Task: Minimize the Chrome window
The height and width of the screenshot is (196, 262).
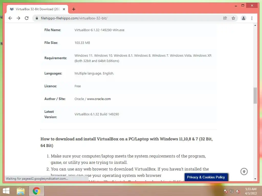Action: 236,6
